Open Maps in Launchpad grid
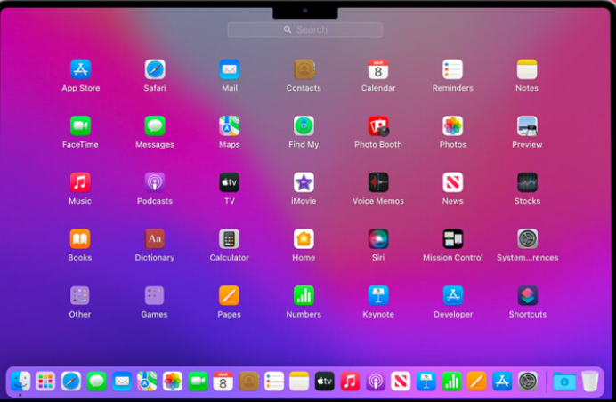 click(x=230, y=126)
